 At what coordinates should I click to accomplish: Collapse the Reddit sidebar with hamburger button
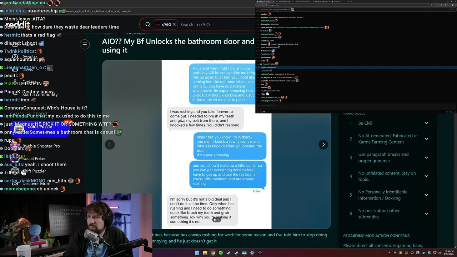pos(85,45)
